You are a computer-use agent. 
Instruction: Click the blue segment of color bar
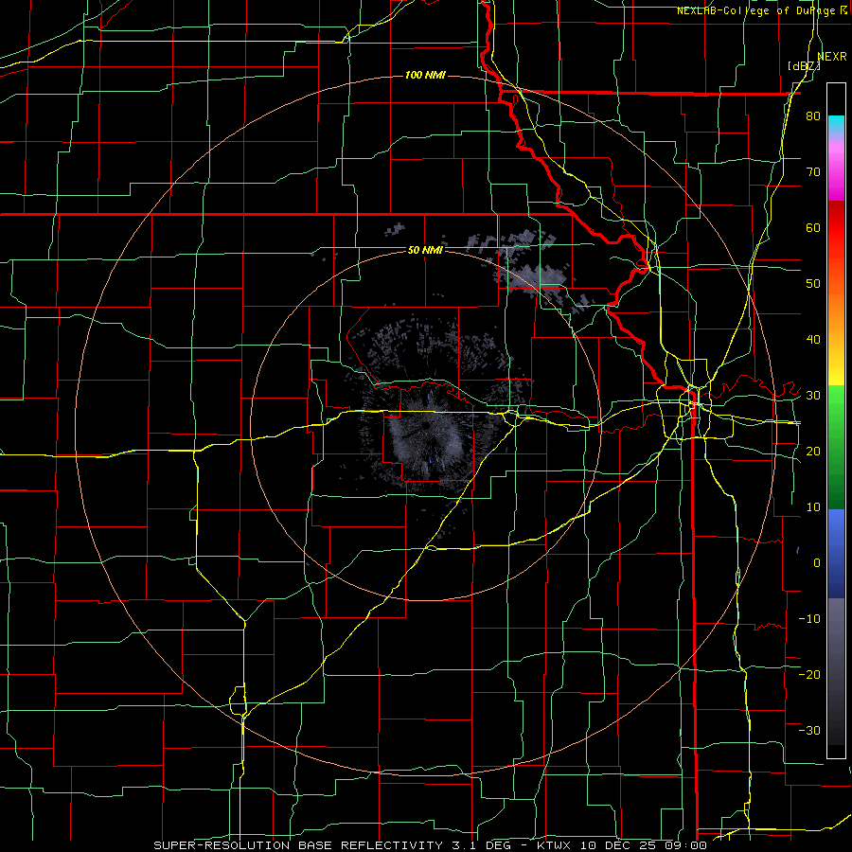tap(836, 554)
